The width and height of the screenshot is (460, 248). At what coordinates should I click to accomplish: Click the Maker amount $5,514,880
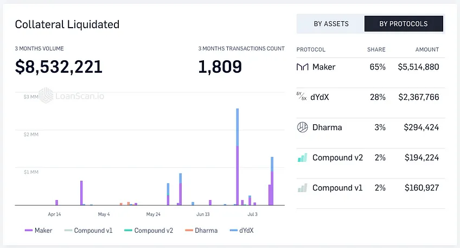[x=418, y=67]
